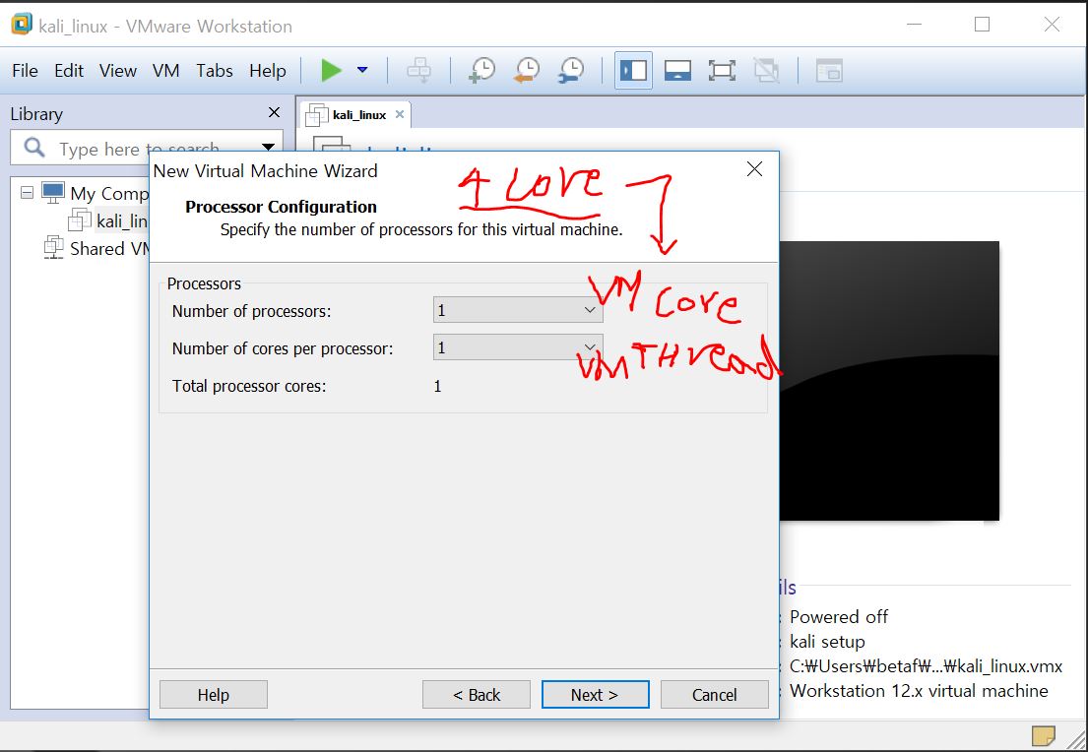Revert to snapshot using the clock-arrow icon
This screenshot has width=1088, height=752.
527,70
